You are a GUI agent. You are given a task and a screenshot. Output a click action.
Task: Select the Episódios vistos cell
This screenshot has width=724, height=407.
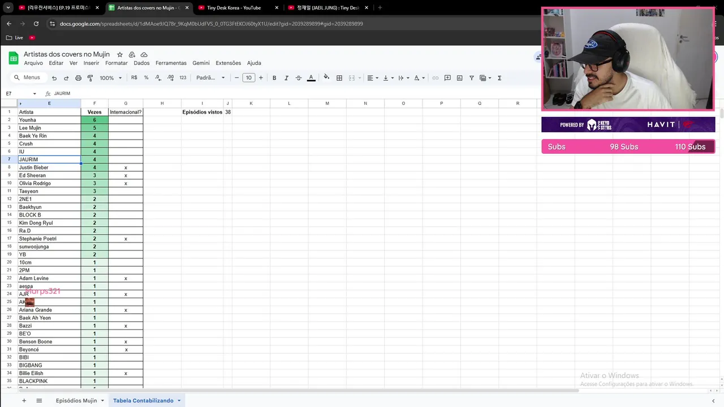202,112
